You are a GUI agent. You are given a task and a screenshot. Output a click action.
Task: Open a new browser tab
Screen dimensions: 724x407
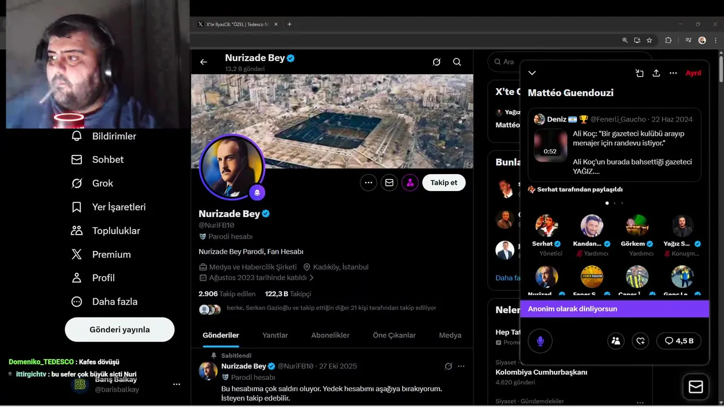point(289,24)
